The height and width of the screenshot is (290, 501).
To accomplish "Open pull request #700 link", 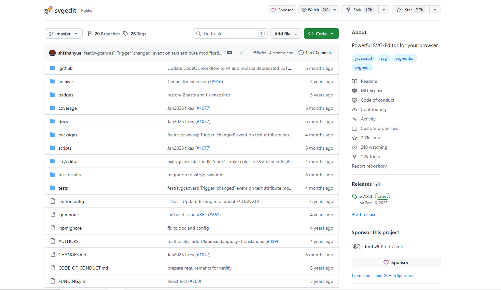I will (195, 281).
